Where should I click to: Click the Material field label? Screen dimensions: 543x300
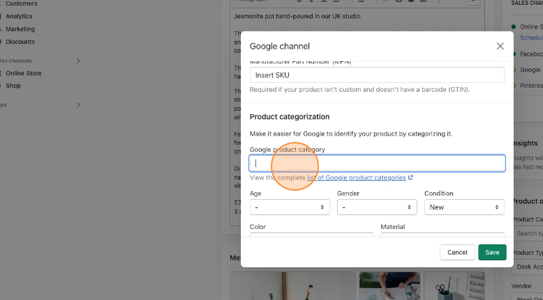pyautogui.click(x=393, y=227)
